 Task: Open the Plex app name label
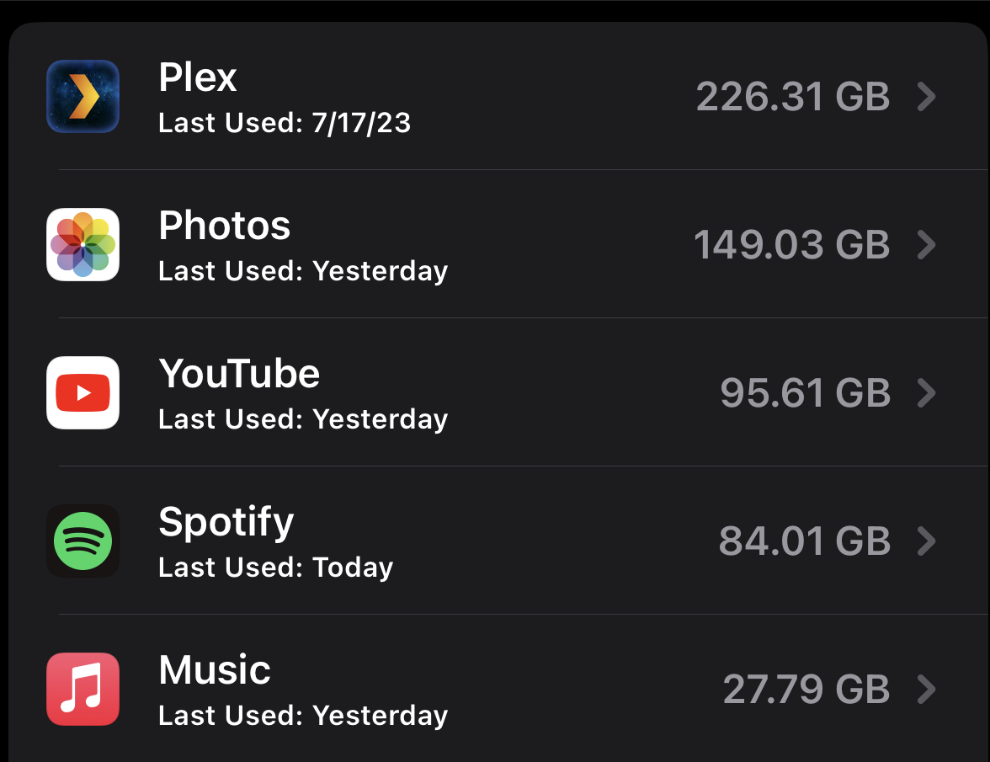click(198, 77)
